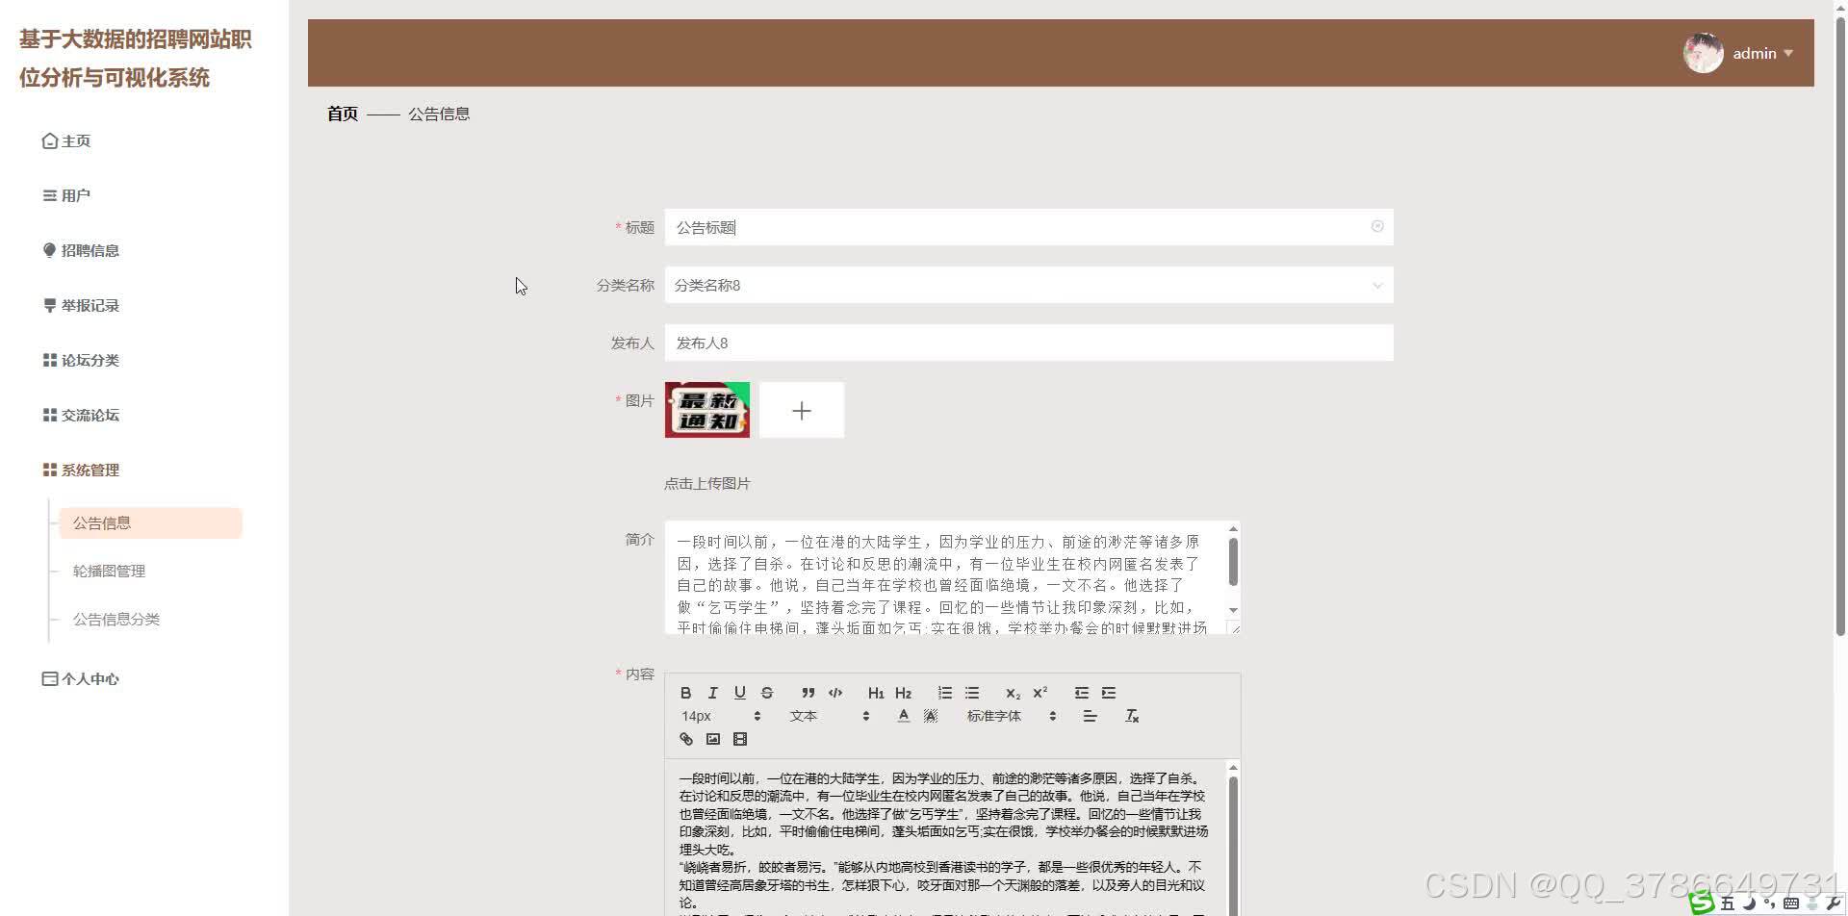Screen dimensions: 1848x916
Task: Toggle italic formatting in the editor
Action: click(x=712, y=693)
